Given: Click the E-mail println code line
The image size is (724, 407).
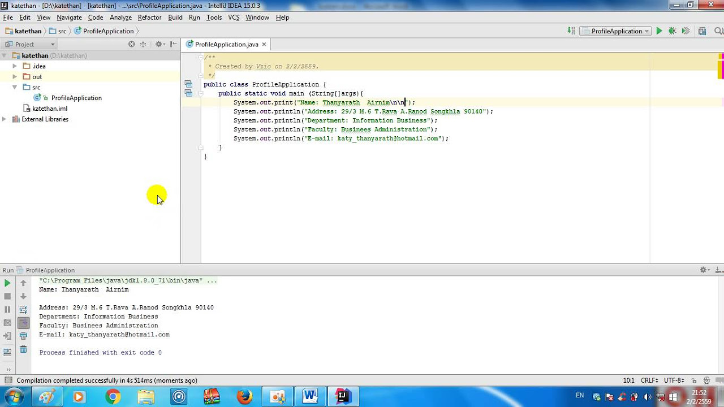Looking at the screenshot, I should 341,138.
